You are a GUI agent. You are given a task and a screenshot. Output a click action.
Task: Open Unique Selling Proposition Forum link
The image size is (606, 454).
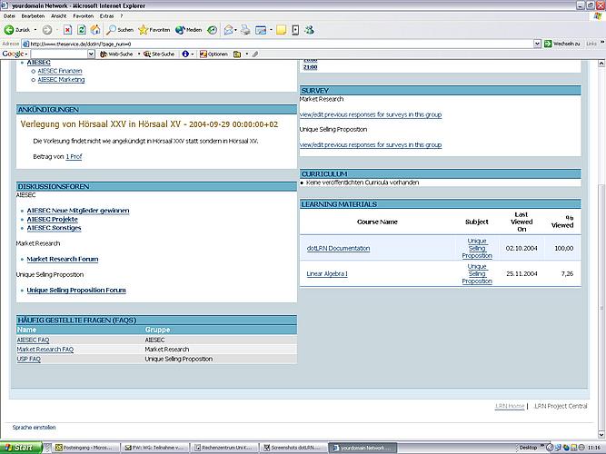point(76,291)
